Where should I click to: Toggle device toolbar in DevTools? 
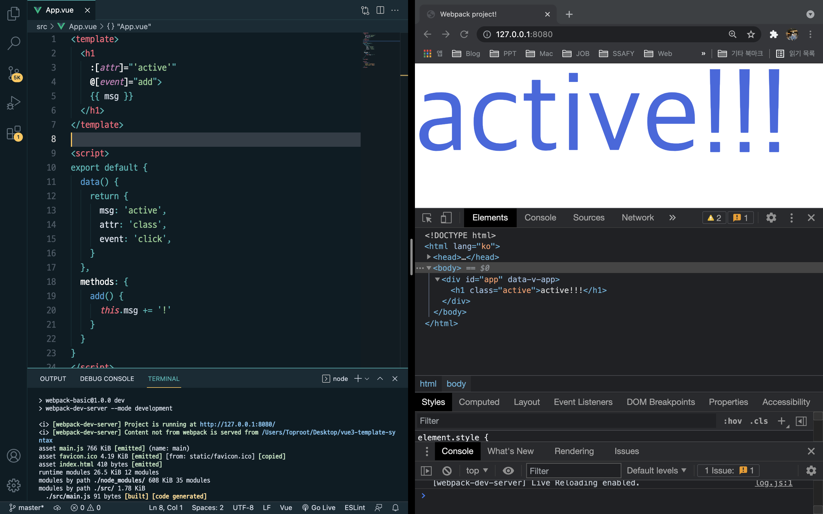[x=446, y=218]
